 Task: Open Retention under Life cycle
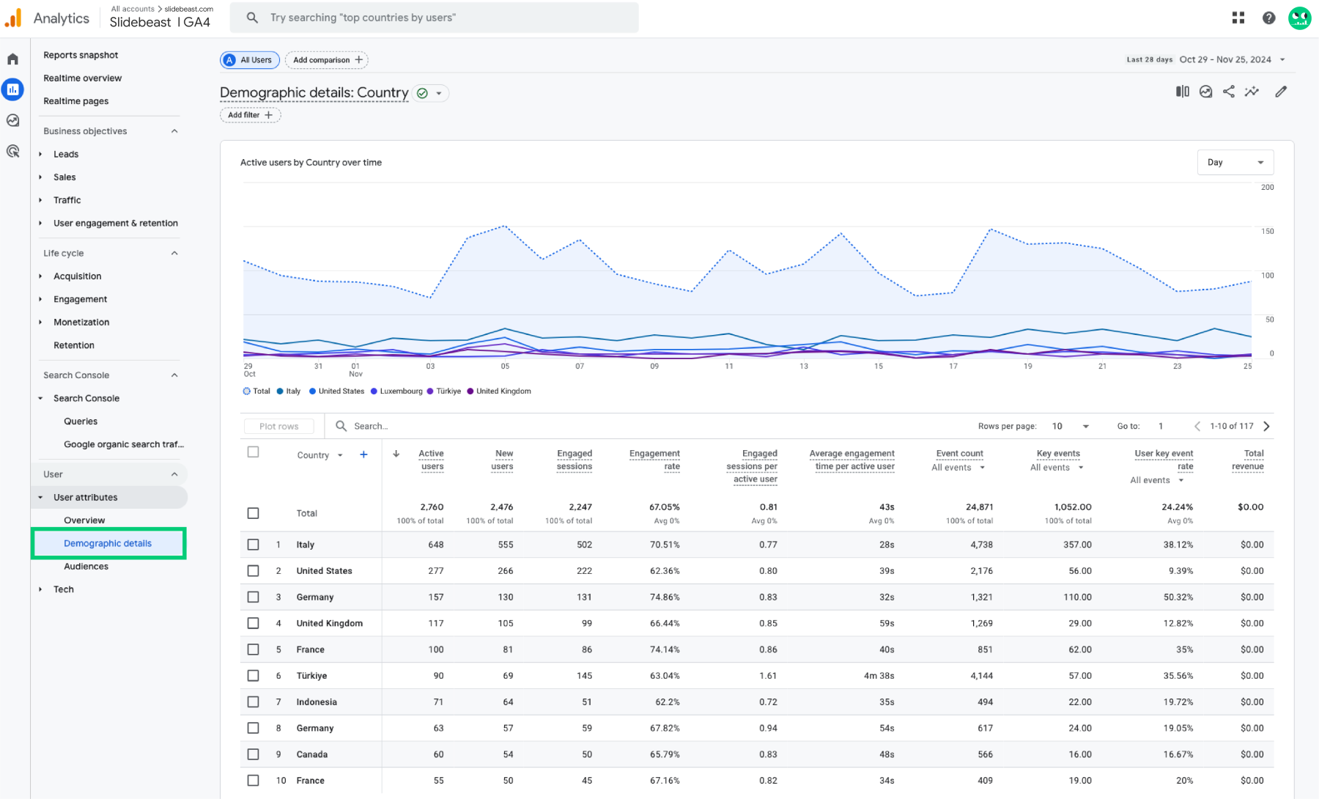pos(74,345)
